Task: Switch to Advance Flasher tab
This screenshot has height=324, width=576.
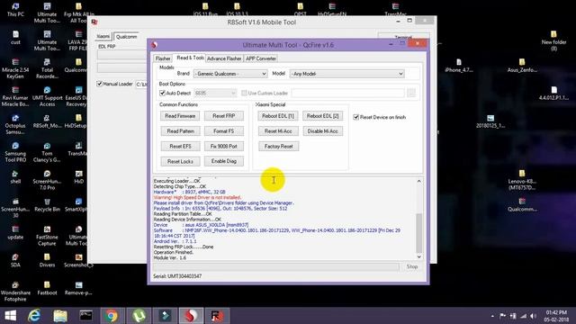Action: click(224, 58)
